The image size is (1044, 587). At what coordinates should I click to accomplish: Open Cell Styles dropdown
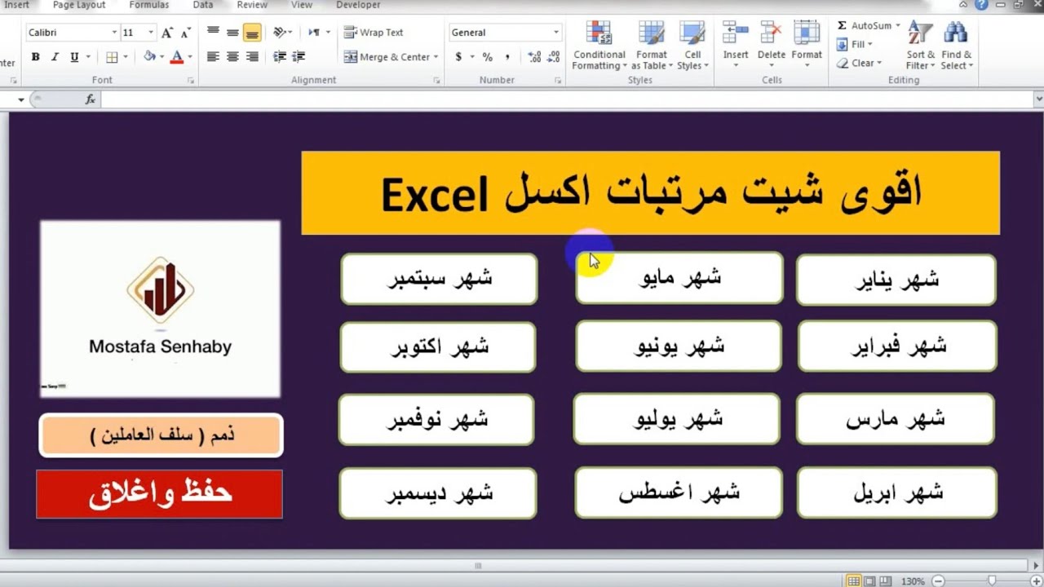[692, 46]
